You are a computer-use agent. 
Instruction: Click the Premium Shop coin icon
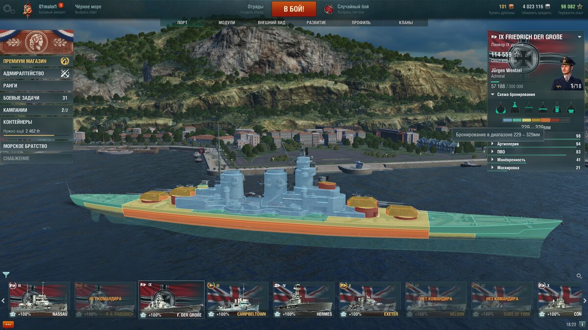tap(65, 61)
